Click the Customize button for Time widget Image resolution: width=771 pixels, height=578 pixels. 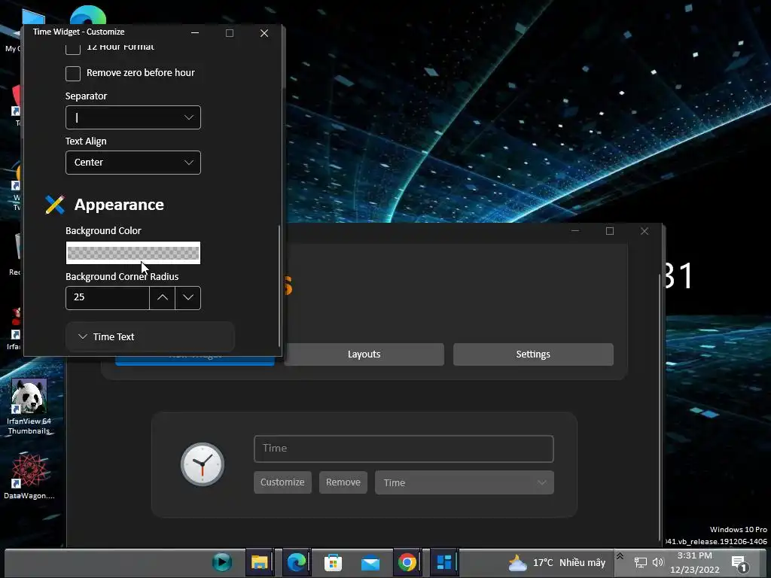pyautogui.click(x=282, y=482)
